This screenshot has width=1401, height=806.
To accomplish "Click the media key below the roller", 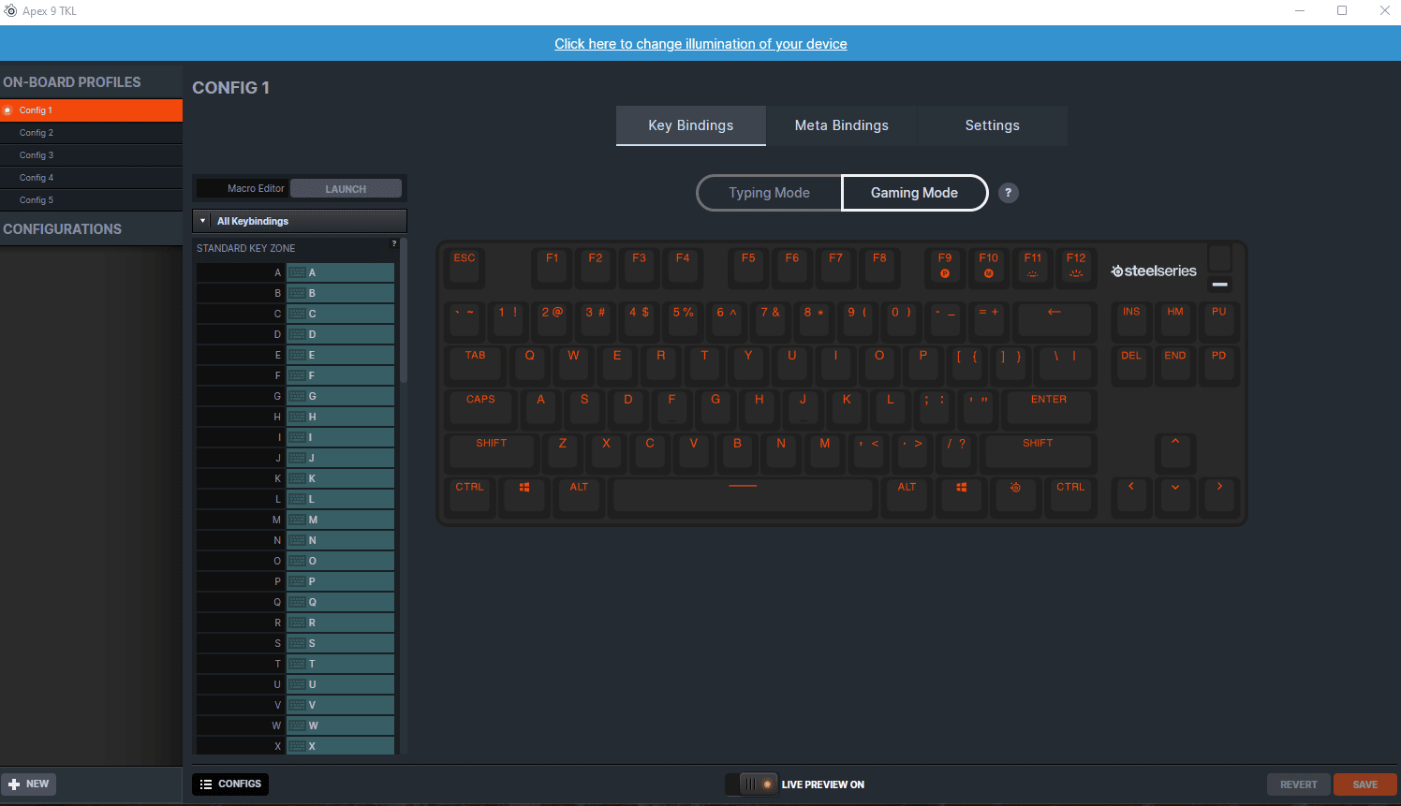I will [x=1219, y=284].
